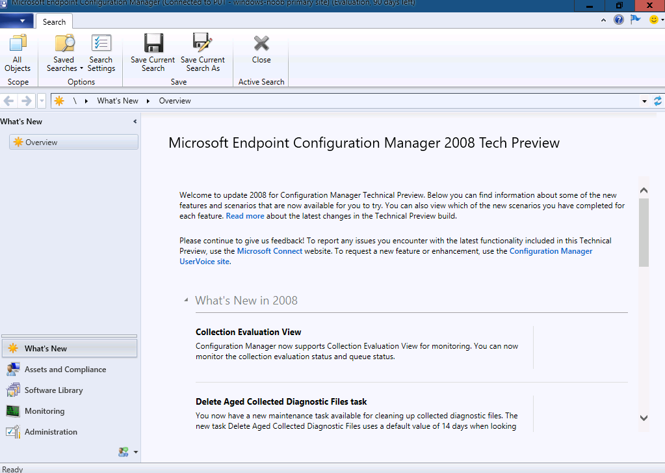Select the Overview node in the tree
Image resolution: width=665 pixels, height=473 pixels.
(74, 142)
